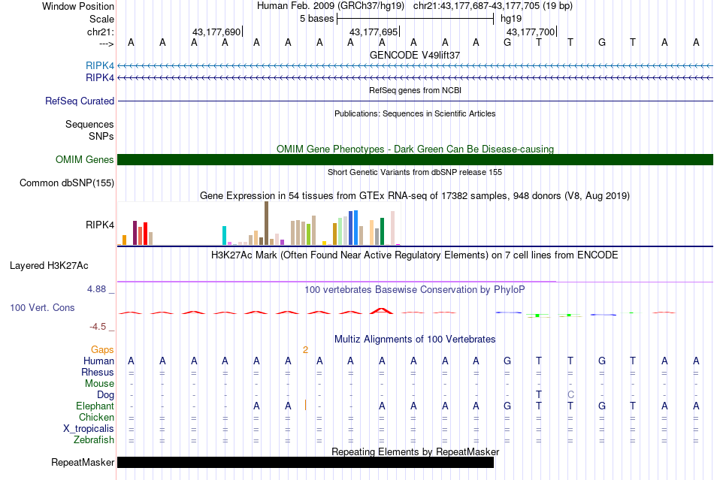The image size is (714, 480).
Task: Click the ---> base sequence label
Action: [x=106, y=44]
